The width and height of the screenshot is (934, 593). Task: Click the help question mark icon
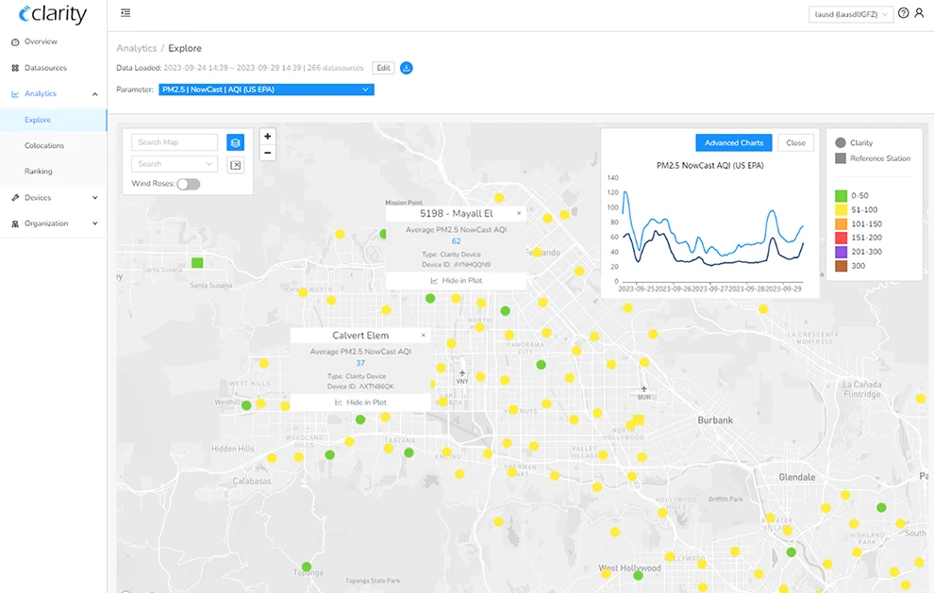[x=903, y=13]
